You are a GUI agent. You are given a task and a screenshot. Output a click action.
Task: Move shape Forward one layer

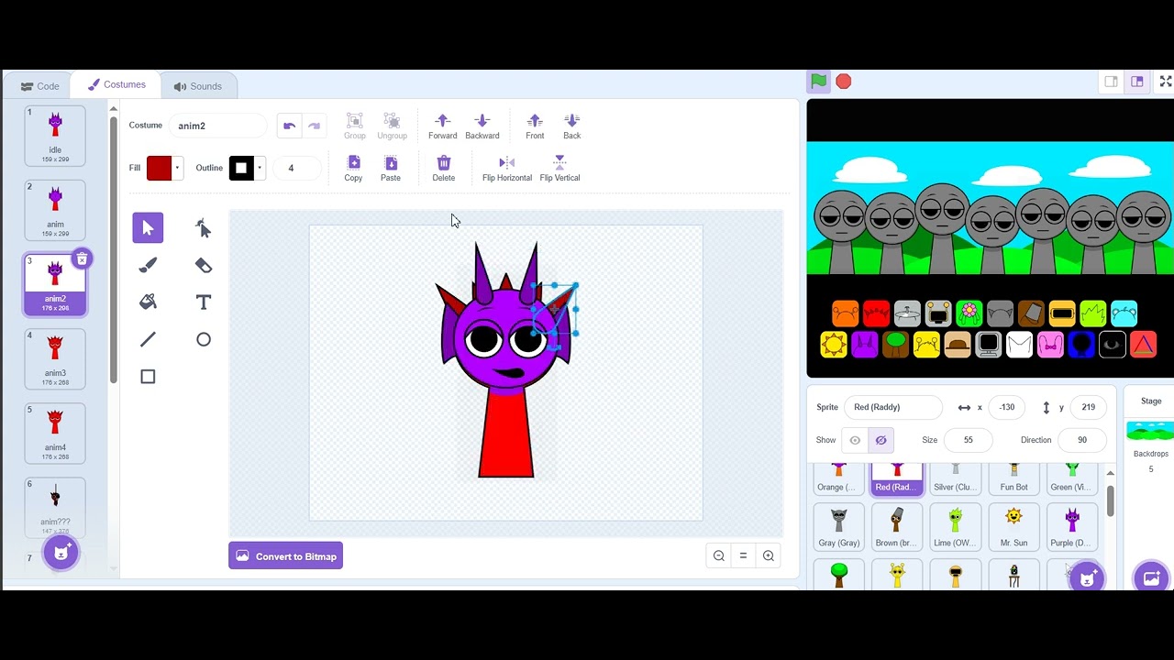point(442,126)
